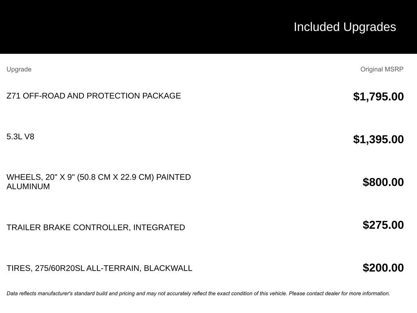Screen dimensions: 417x313
Task: Click the word BLACKWALL in tires upgrade
Action: [168, 268]
